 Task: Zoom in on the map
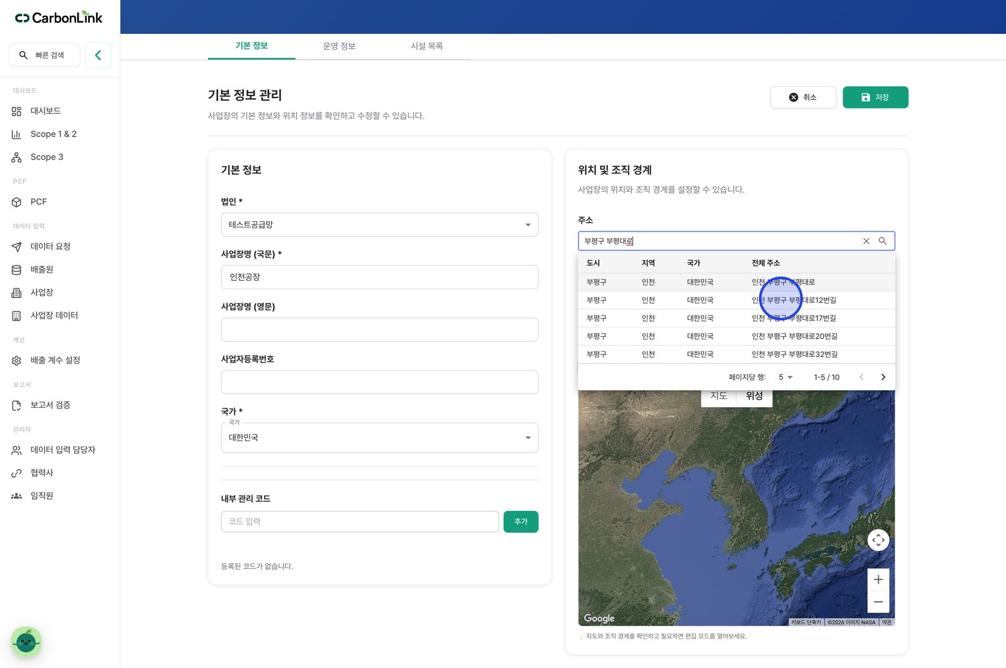tap(878, 579)
